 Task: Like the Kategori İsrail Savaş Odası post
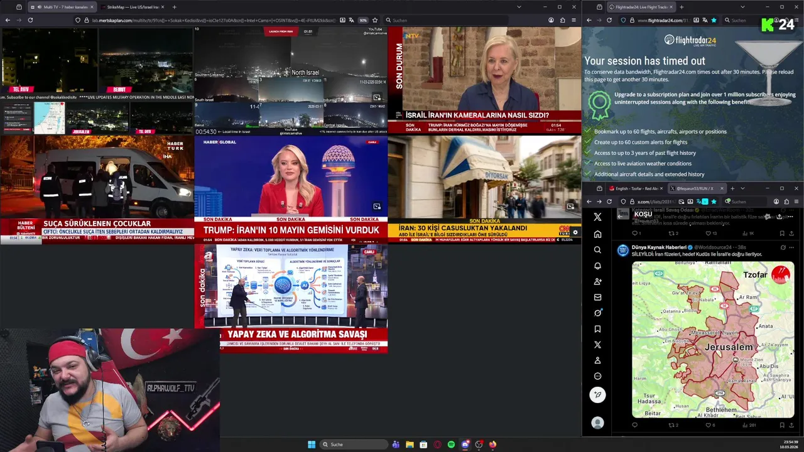point(709,233)
